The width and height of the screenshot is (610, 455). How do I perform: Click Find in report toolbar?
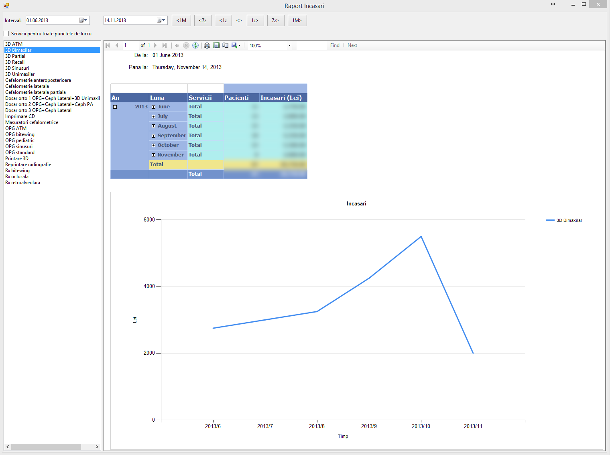point(335,45)
